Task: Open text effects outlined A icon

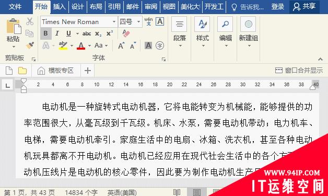Action: coord(46,45)
